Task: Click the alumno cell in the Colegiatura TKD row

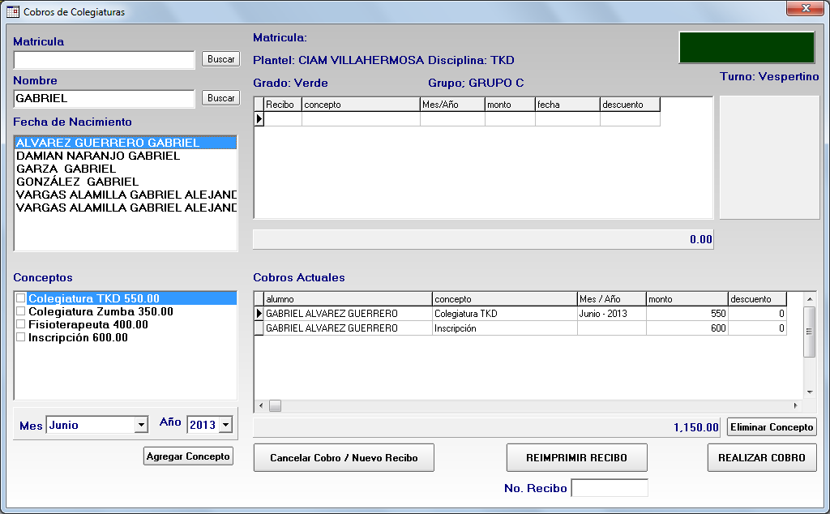Action: (348, 314)
